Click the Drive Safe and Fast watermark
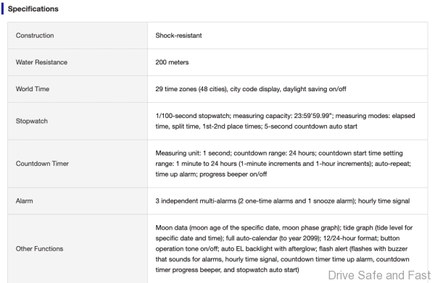Viewport: 435px width, 283px height. click(x=379, y=275)
